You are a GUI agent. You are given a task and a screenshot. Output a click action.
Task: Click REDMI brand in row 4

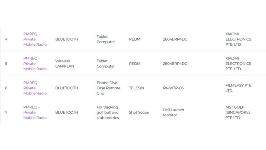(x=135, y=39)
